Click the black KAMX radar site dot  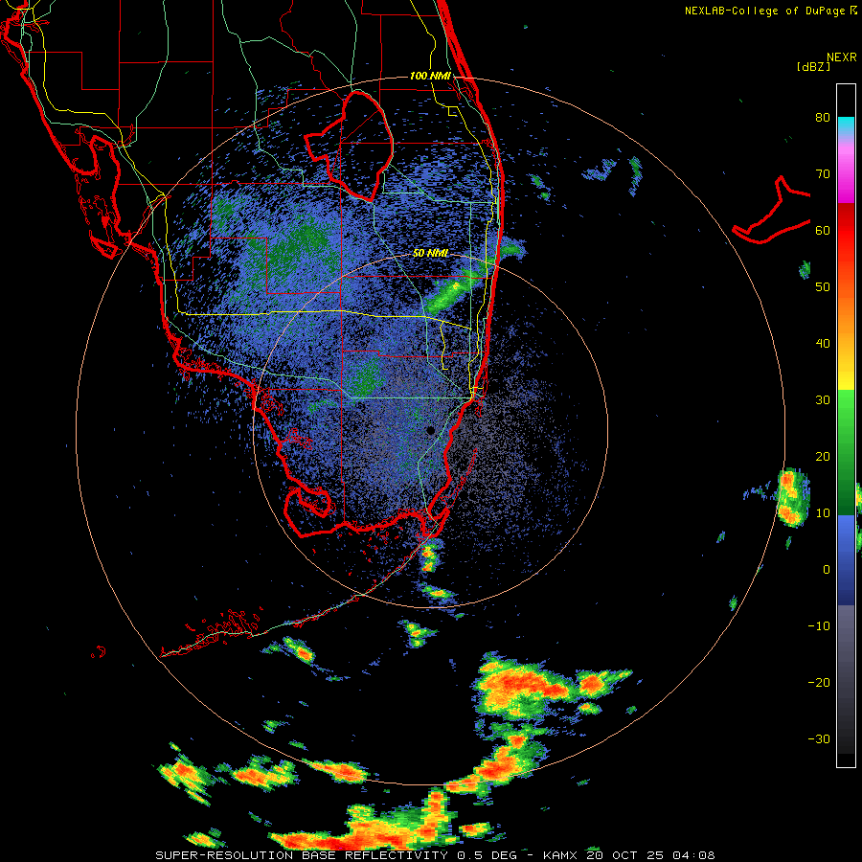[x=430, y=430]
